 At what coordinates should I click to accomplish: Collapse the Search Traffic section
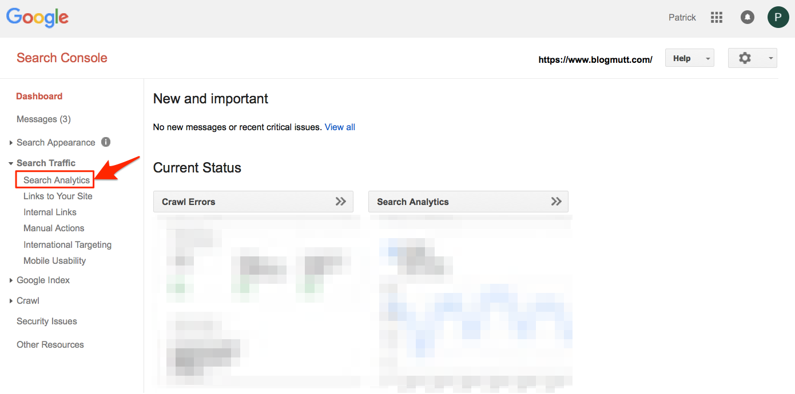click(x=11, y=163)
